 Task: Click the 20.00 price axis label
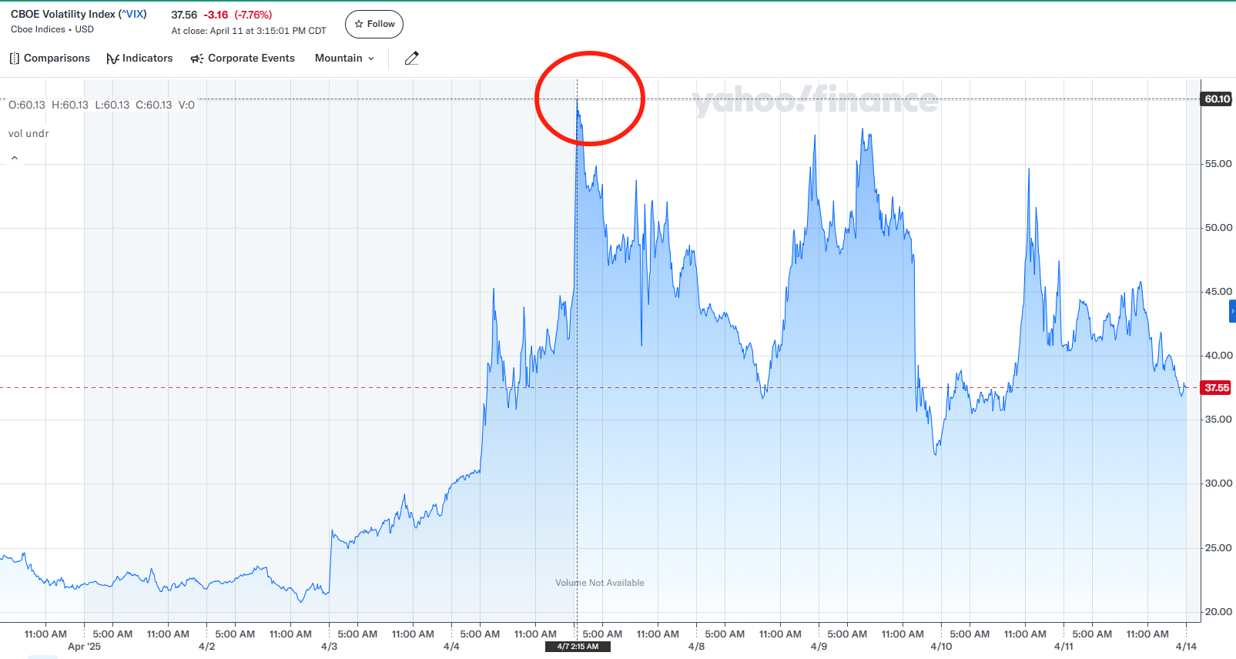[1218, 612]
